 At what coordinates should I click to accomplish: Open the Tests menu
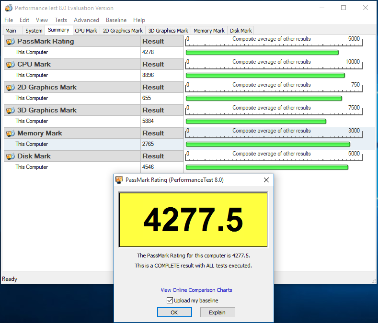(x=61, y=20)
